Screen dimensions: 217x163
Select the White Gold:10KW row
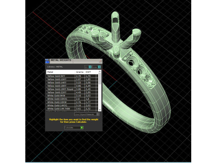point(72,102)
